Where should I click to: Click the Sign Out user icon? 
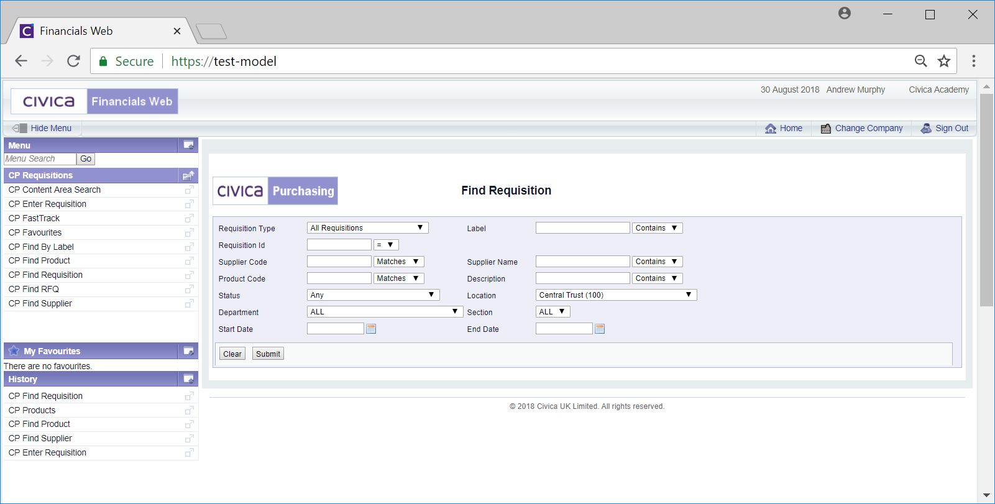click(926, 128)
